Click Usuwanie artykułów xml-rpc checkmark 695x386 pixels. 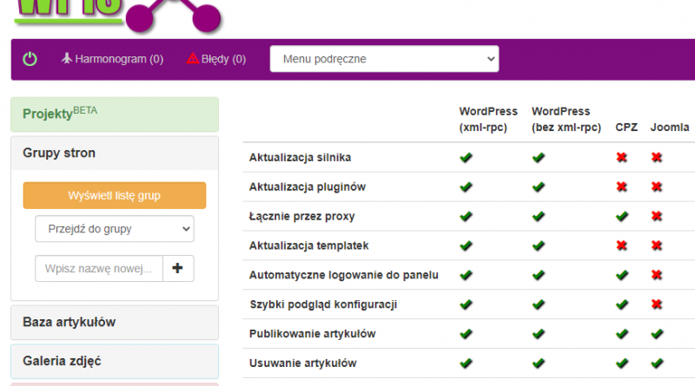(x=466, y=363)
